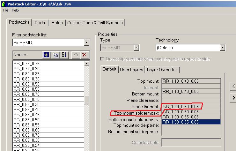Select RR_0.80_0.25 in names list
This screenshot has height=151, width=236.
tap(48, 74)
